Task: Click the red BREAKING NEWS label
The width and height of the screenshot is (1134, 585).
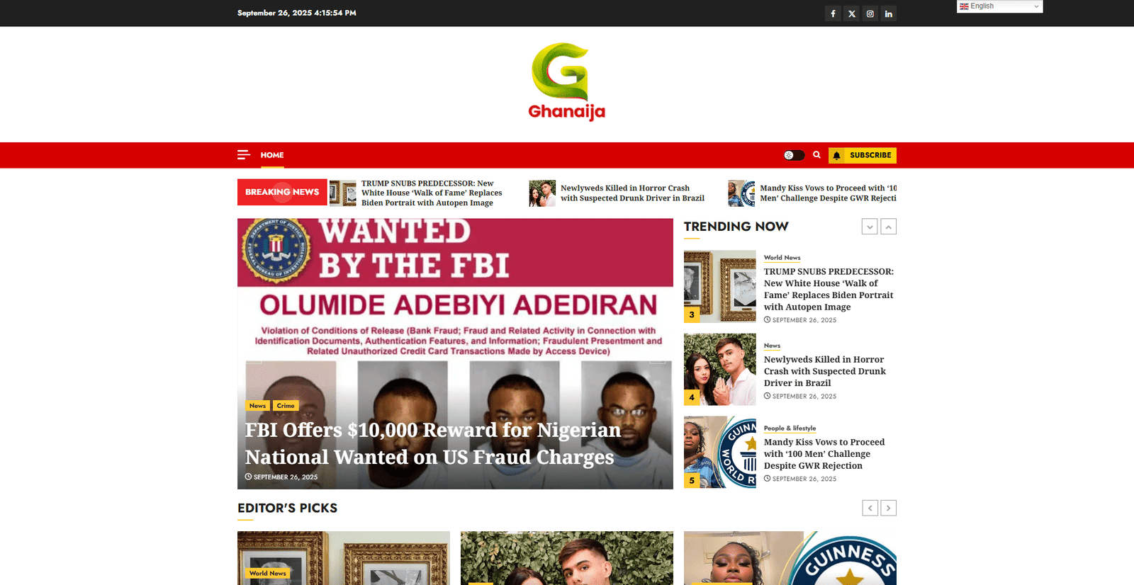Action: [282, 192]
